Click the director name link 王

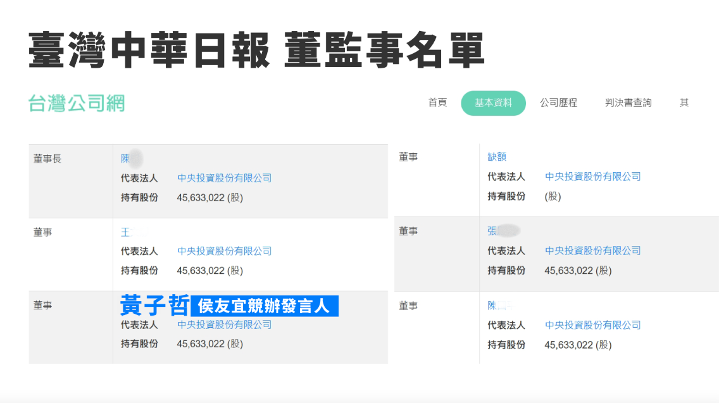point(125,232)
